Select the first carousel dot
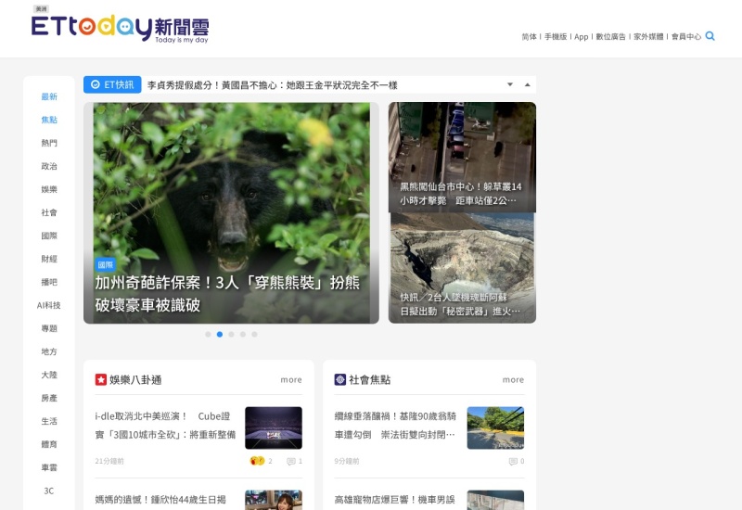742x510 pixels. (x=208, y=334)
